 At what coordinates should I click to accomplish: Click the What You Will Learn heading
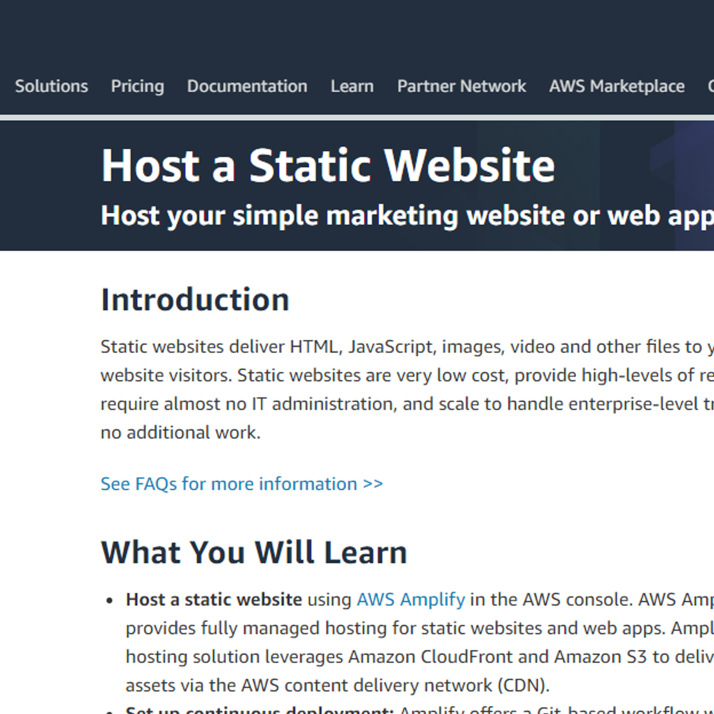tap(254, 552)
